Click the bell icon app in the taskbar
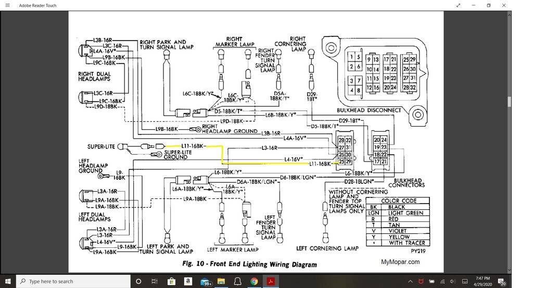This screenshot has width=533, height=288. [237, 281]
